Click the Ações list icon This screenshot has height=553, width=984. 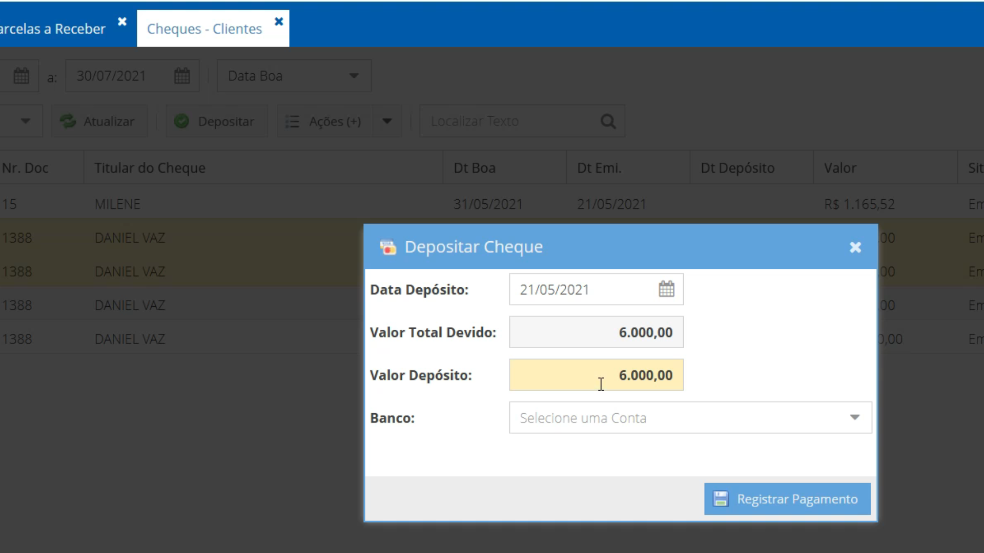click(292, 121)
